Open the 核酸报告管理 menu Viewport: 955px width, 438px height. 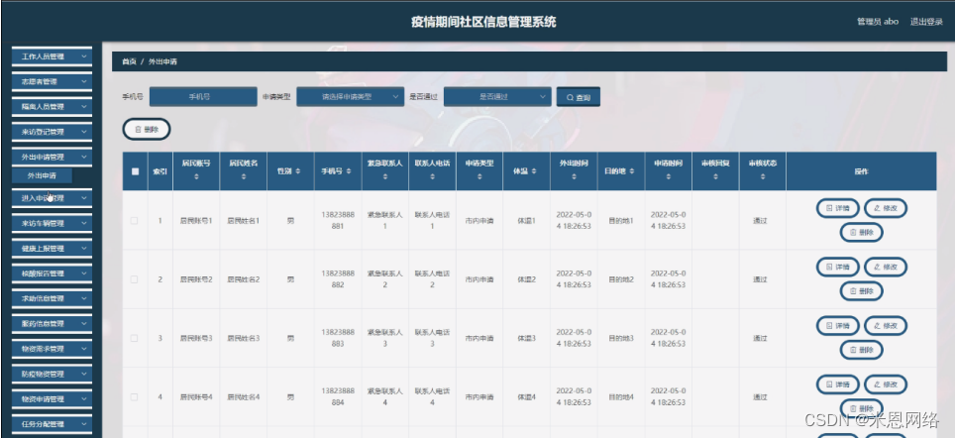click(x=52, y=274)
